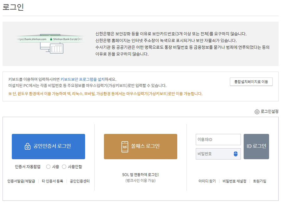This screenshot has width=282, height=203.
Task: Click the 쏠패스 로그인 button
Action: (140, 146)
